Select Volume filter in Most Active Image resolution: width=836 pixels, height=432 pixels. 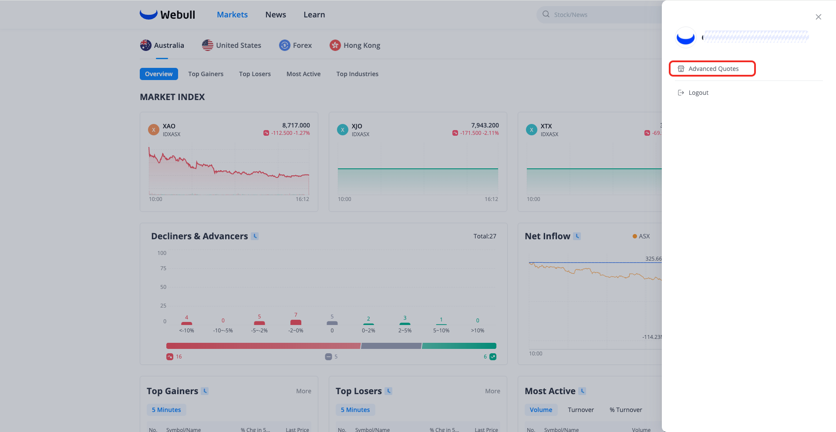(541, 410)
